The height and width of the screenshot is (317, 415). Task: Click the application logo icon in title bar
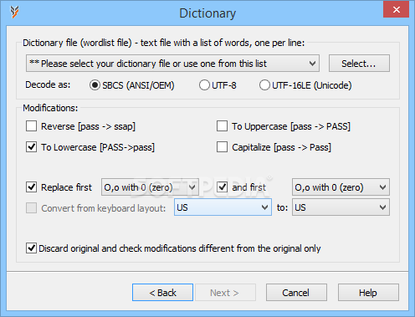14,13
